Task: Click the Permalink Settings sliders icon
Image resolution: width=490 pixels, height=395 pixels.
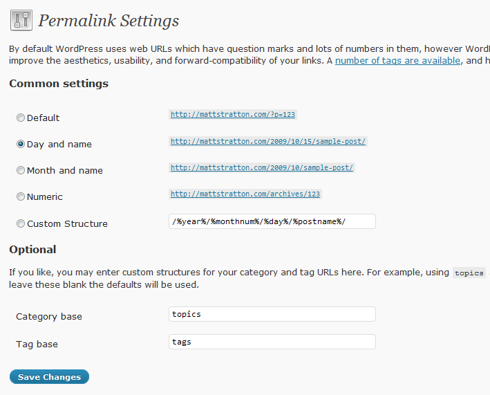Action: click(21, 20)
